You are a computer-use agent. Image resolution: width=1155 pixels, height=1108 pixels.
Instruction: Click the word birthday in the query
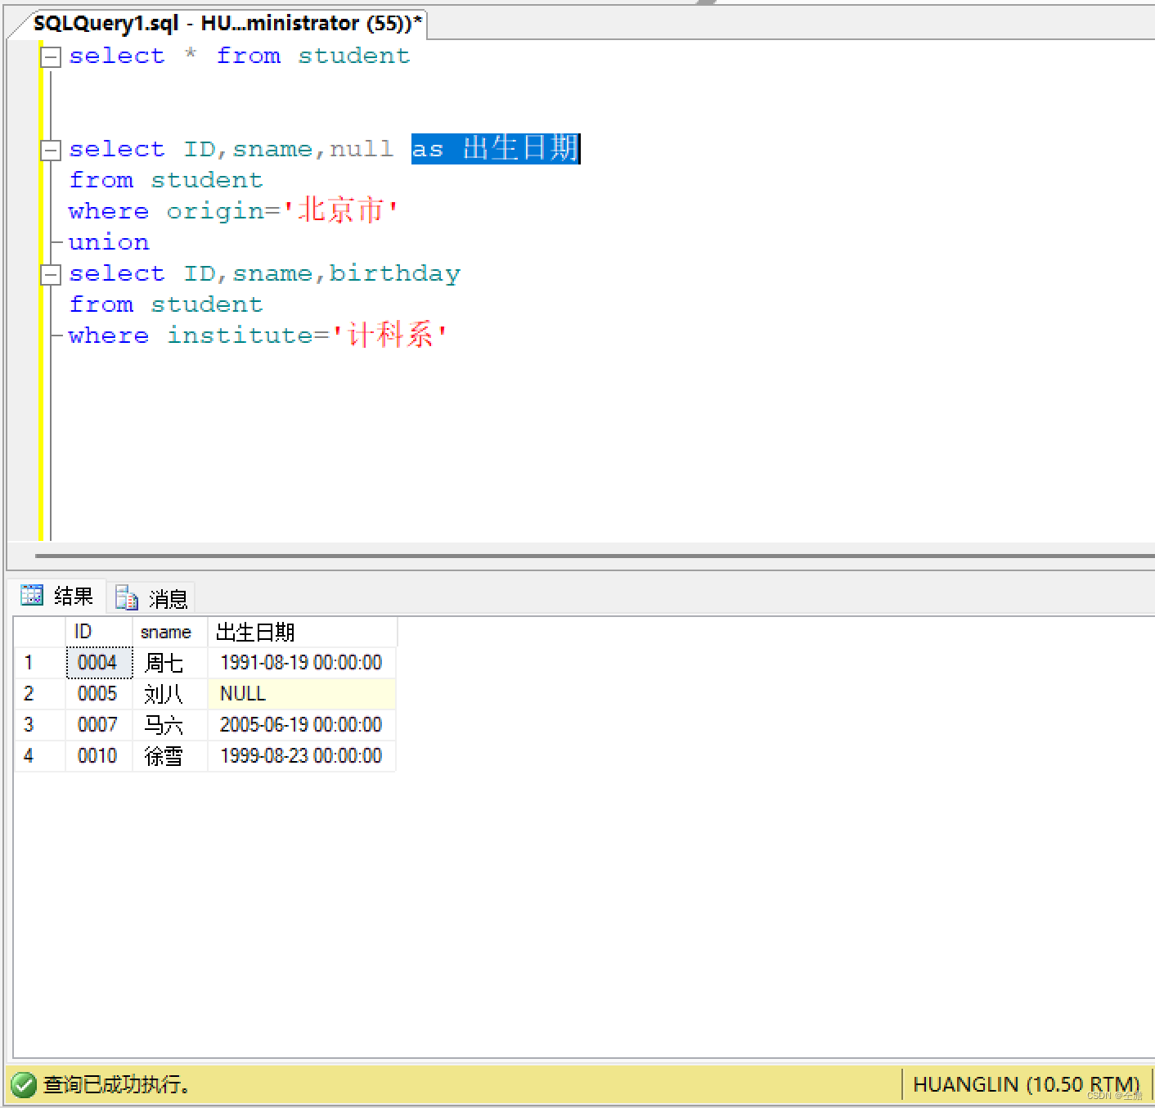[395, 273]
